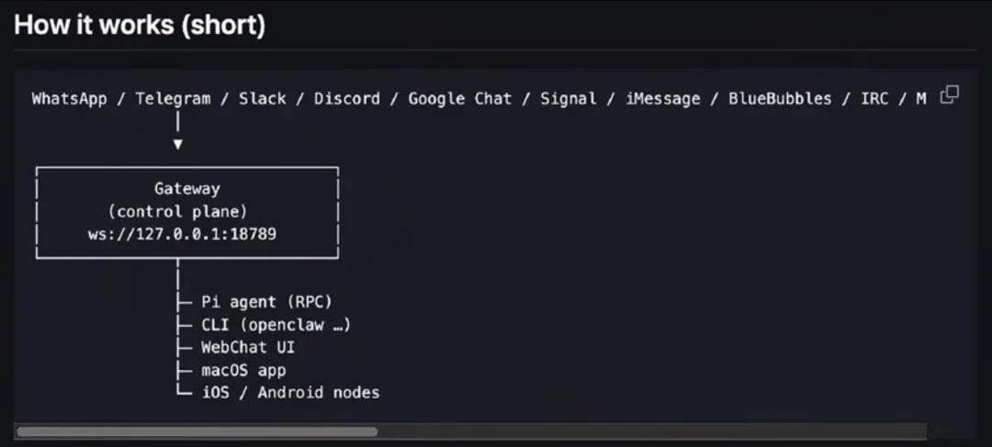992x447 pixels.
Task: Click the IRC label
Action: (x=874, y=98)
